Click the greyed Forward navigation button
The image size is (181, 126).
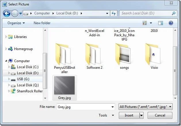pyautogui.click(x=15, y=14)
